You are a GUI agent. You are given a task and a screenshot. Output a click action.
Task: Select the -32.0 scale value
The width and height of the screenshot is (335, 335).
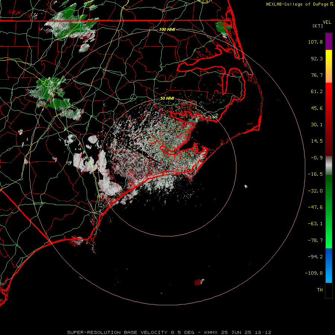click(315, 191)
